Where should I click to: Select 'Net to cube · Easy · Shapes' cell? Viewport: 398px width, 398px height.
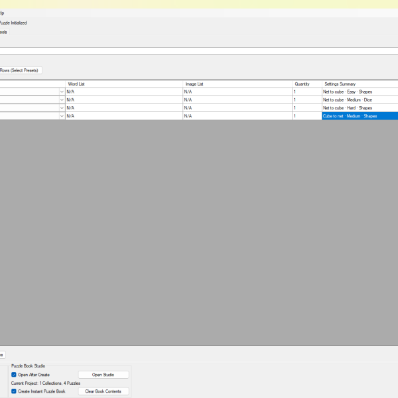point(360,92)
